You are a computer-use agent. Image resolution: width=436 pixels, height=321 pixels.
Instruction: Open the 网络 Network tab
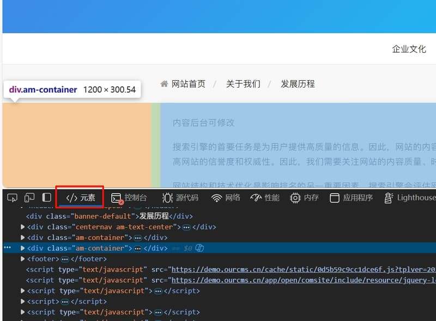point(226,198)
